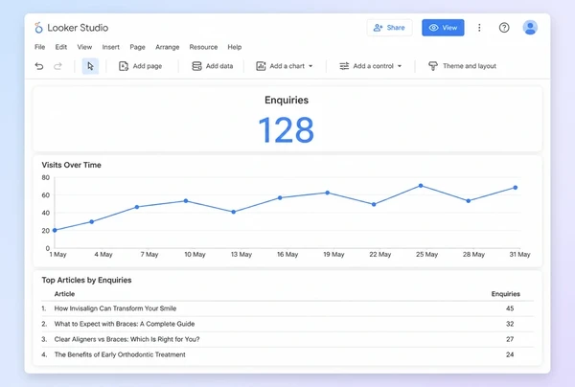Open the Page menu
The image size is (575, 387).
click(137, 47)
